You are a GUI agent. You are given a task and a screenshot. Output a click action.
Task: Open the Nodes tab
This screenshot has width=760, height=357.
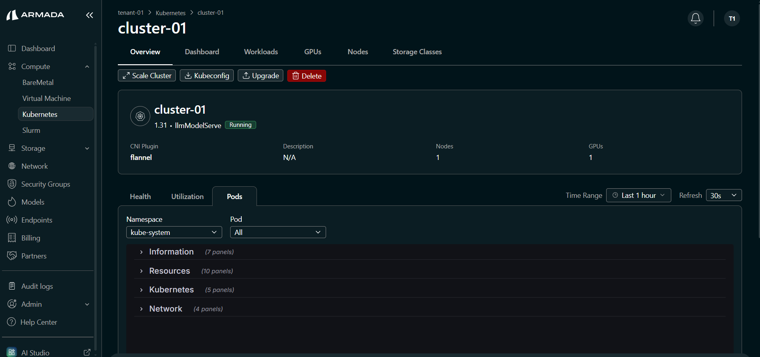[x=358, y=52]
